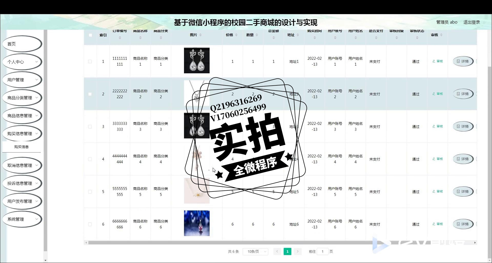Check the row 3 checkbox
This screenshot has height=263, width=492.
click(x=90, y=127)
